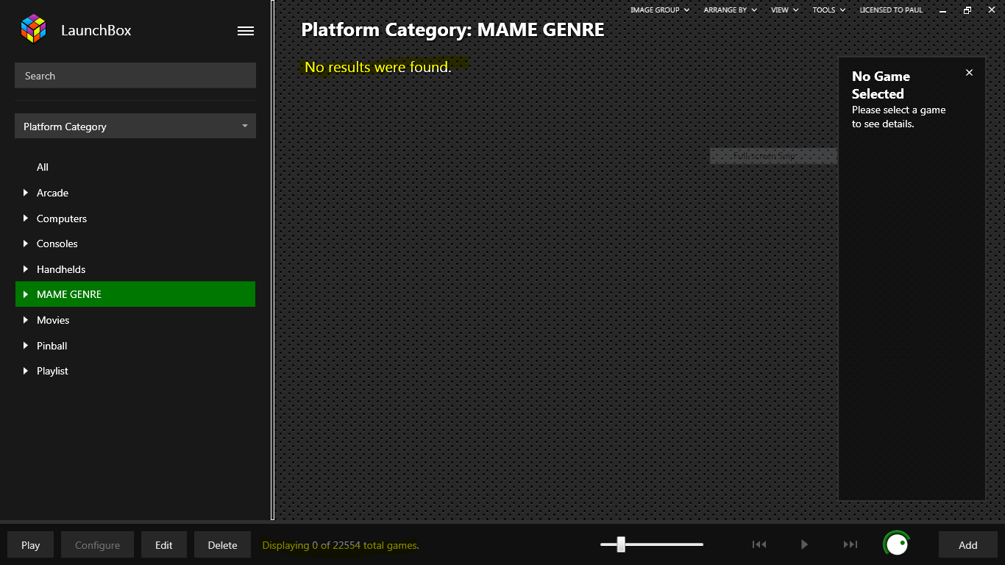This screenshot has width=1005, height=565.
Task: Restore down the LaunchBox window
Action: coord(967,10)
